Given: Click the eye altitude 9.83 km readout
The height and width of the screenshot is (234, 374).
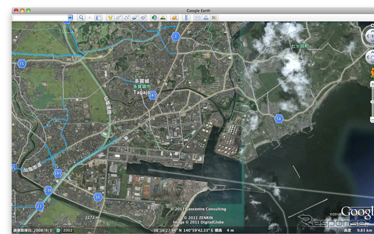Looking at the screenshot, I should [x=365, y=230].
